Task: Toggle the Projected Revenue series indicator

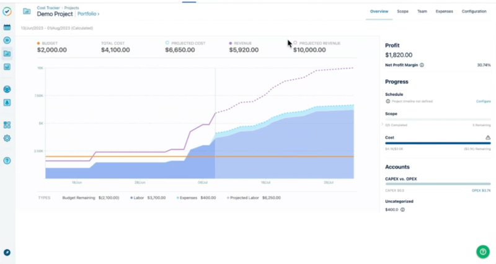Action: [x=295, y=43]
